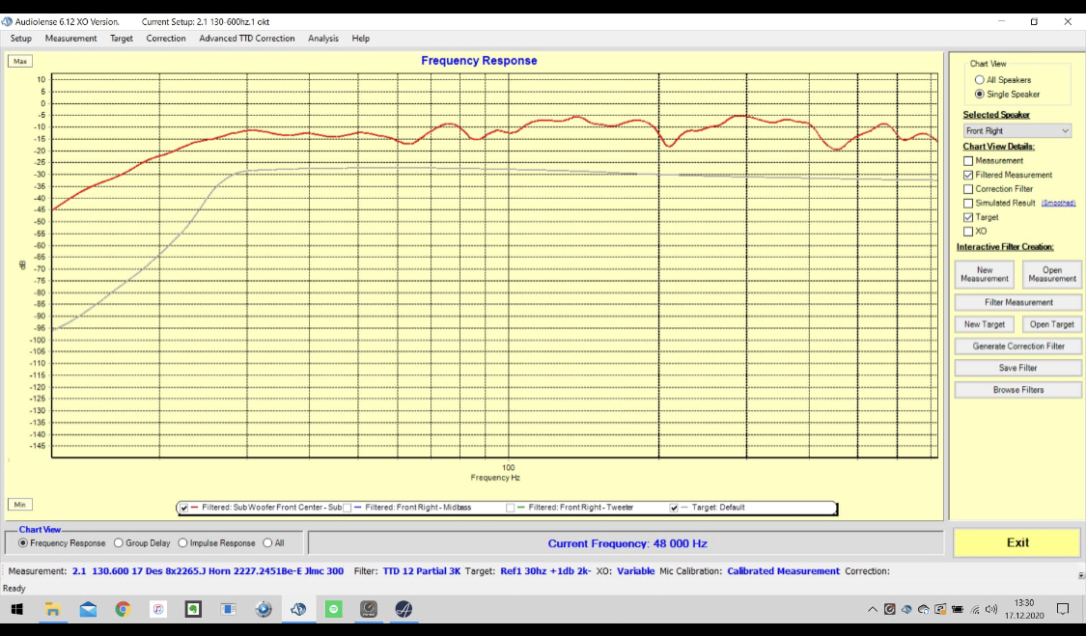This screenshot has width=1086, height=636.
Task: Toggle the Filtered Front Right Tweeter legend checkbox
Action: coord(511,508)
